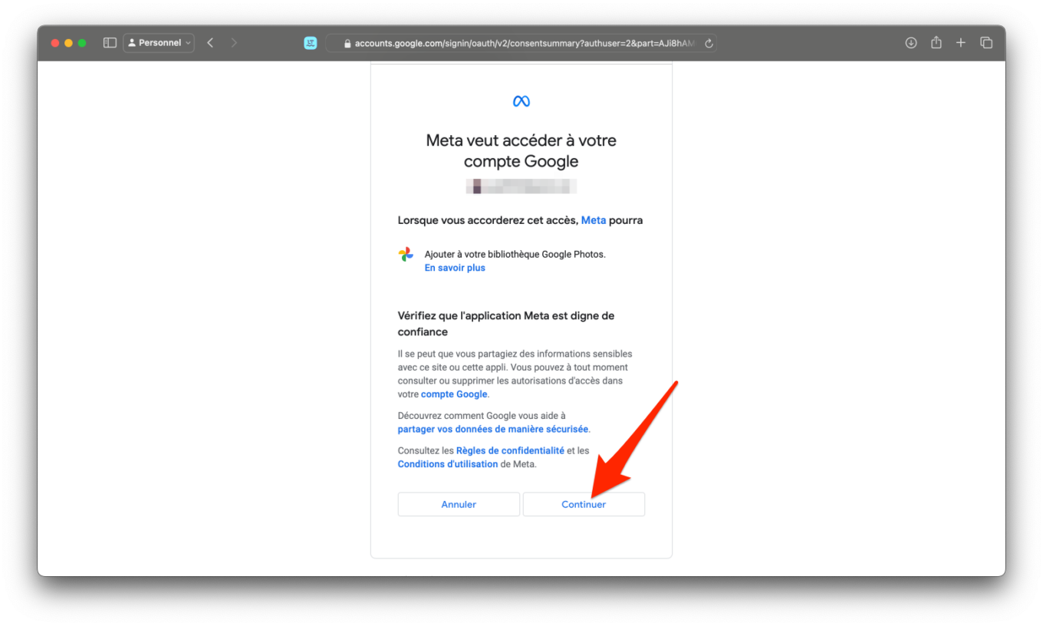Image resolution: width=1043 pixels, height=626 pixels.
Task: Click the Annuler button
Action: tap(459, 504)
